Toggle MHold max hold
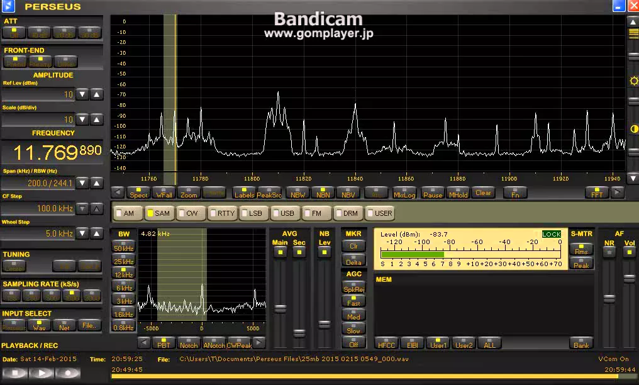The image size is (639, 385). tap(458, 192)
